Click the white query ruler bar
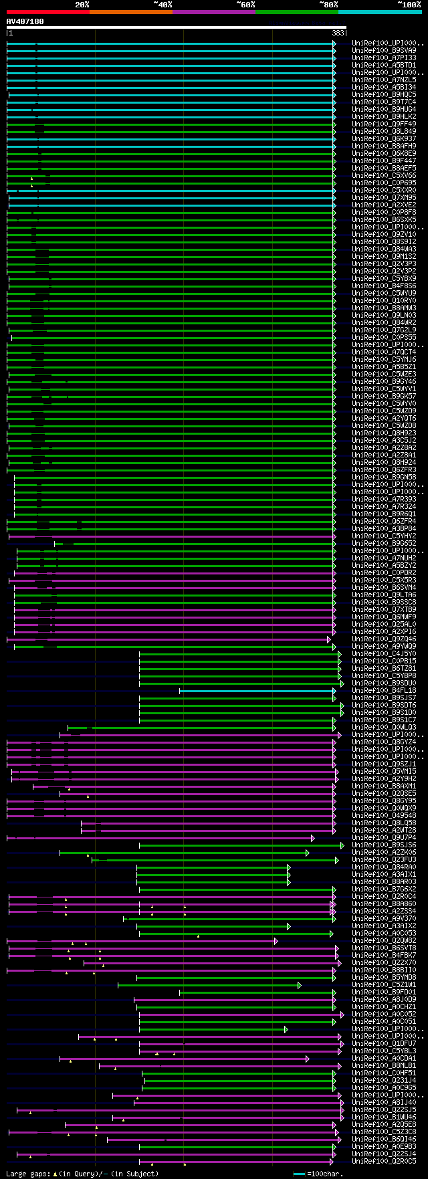The width and height of the screenshot is (428, 1179). pyautogui.click(x=176, y=27)
